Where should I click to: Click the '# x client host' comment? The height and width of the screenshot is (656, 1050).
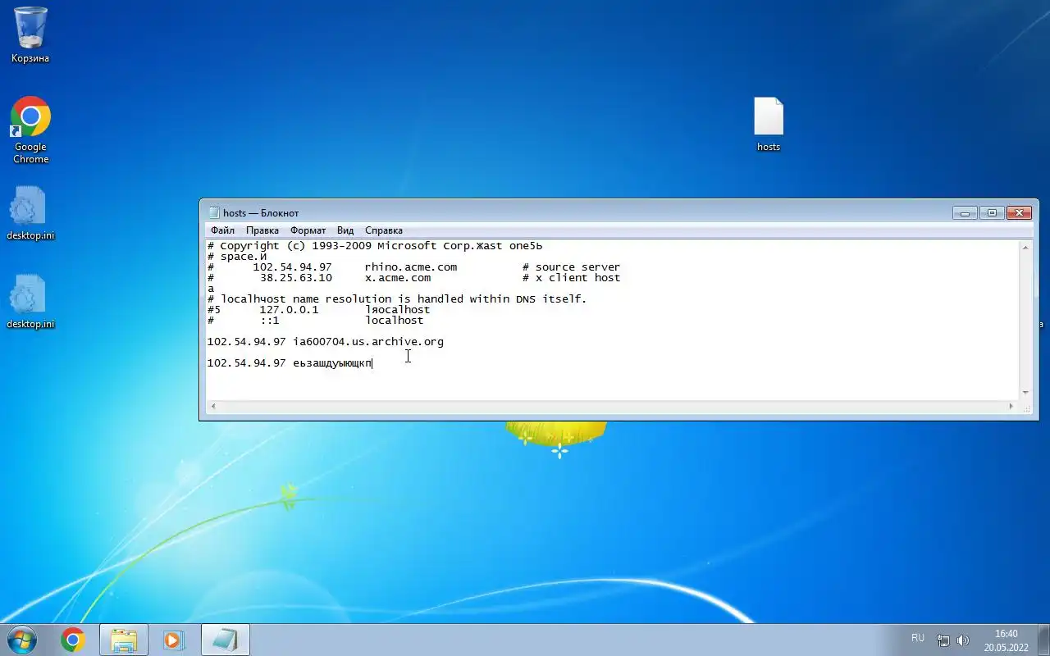click(x=571, y=278)
